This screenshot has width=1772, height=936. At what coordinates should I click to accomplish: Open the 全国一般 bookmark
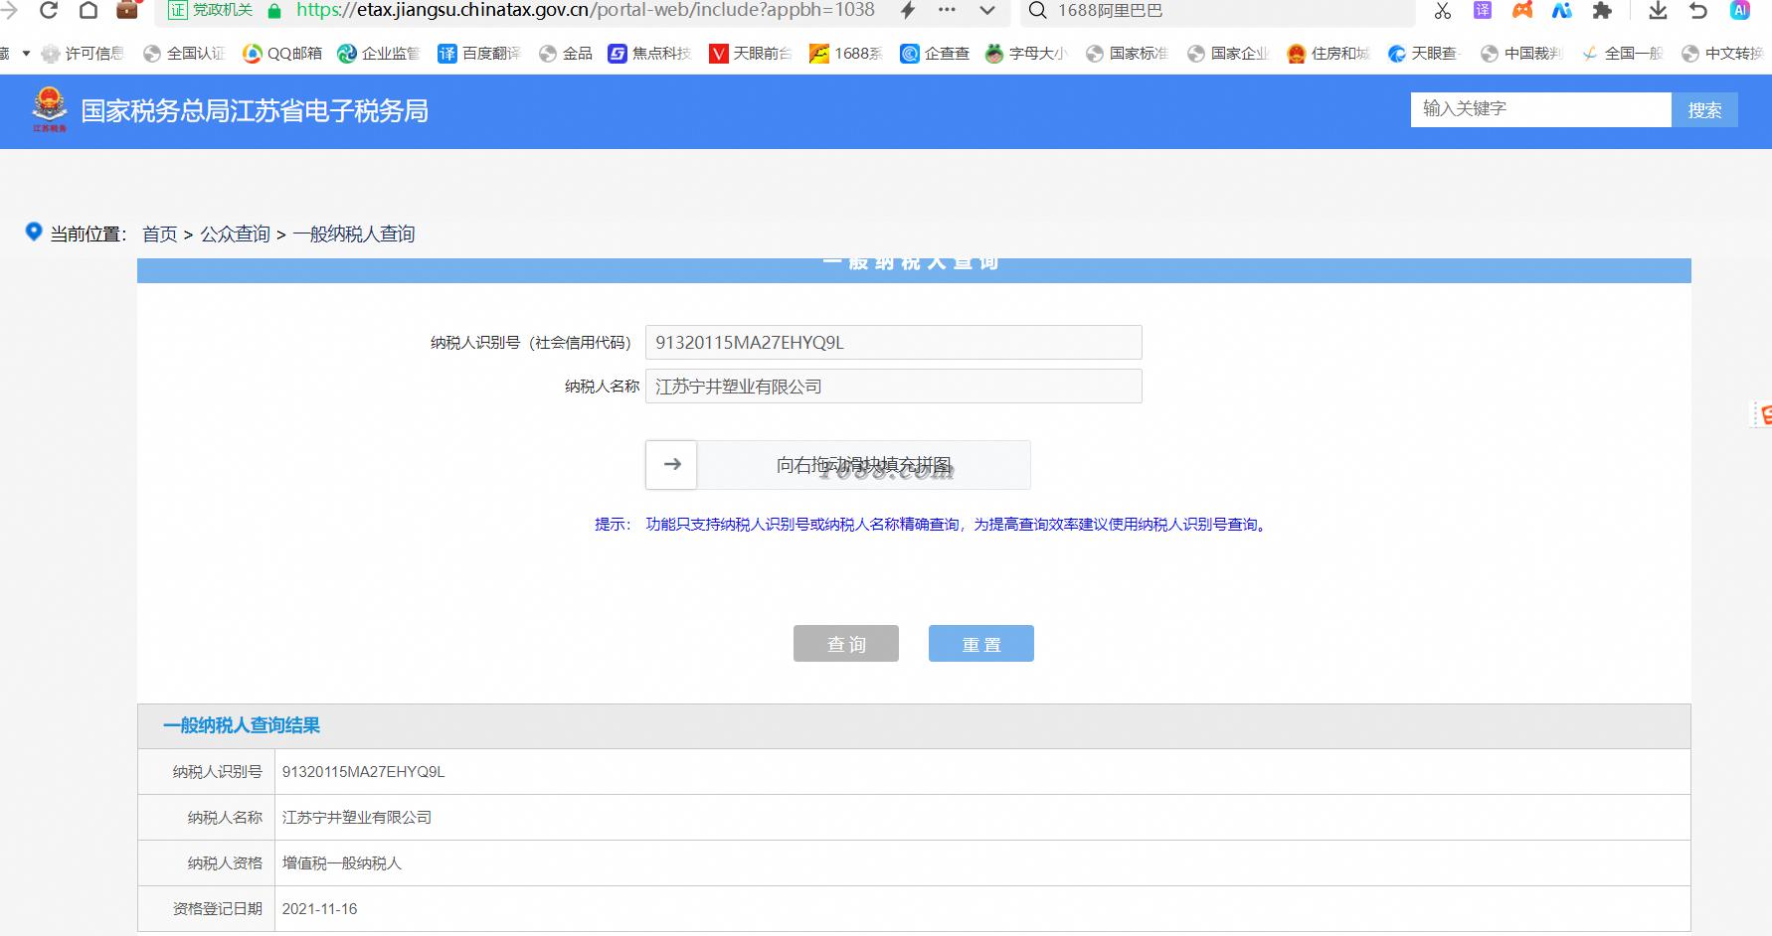1623,54
